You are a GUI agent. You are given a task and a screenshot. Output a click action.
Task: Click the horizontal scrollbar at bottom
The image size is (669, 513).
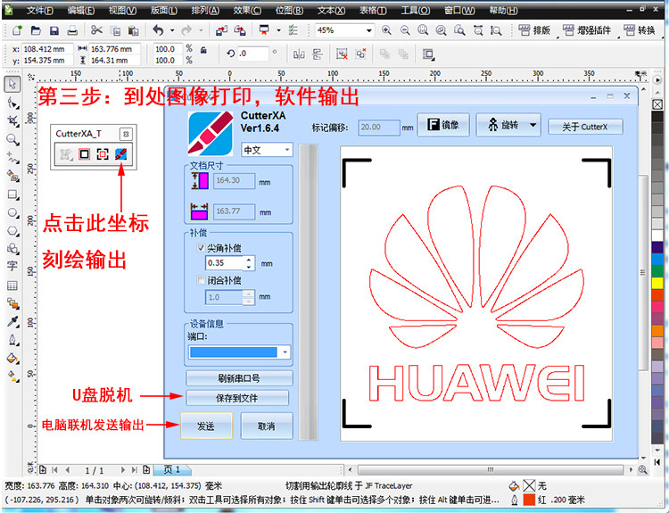click(x=491, y=470)
